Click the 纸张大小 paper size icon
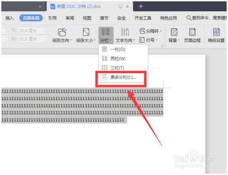Viewport: 228px width, 175px height. tap(86, 32)
